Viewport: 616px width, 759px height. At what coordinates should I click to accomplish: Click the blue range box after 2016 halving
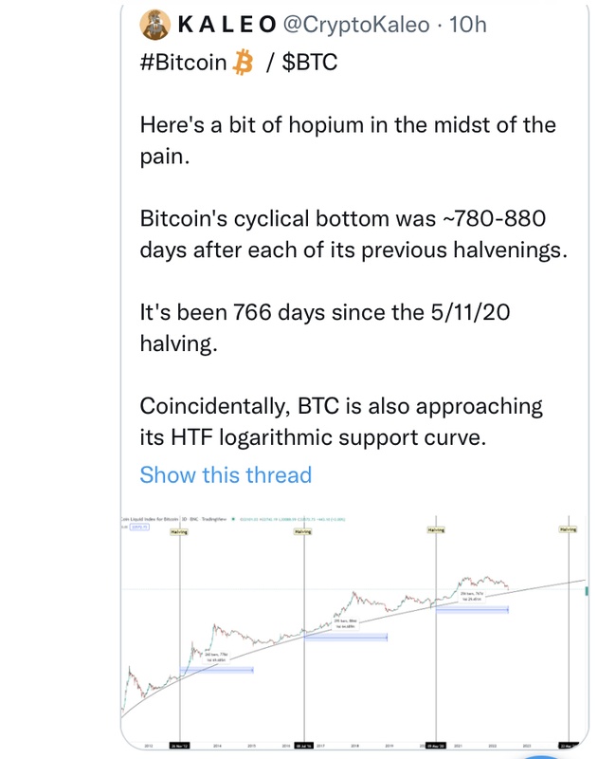click(x=346, y=637)
